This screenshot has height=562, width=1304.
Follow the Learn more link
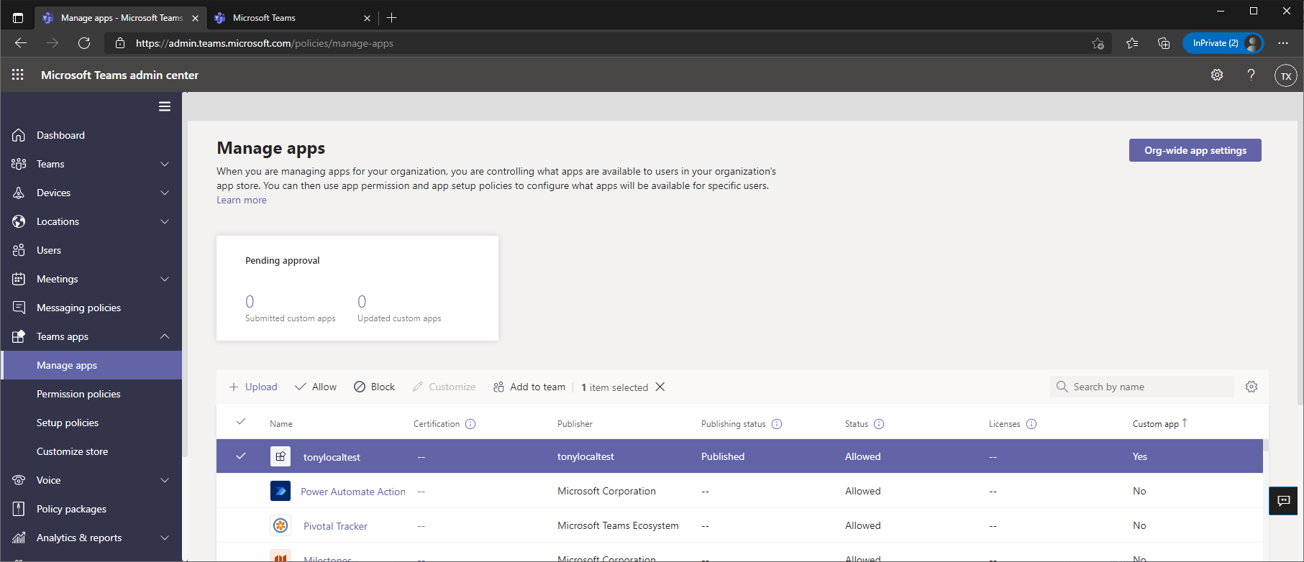click(242, 200)
